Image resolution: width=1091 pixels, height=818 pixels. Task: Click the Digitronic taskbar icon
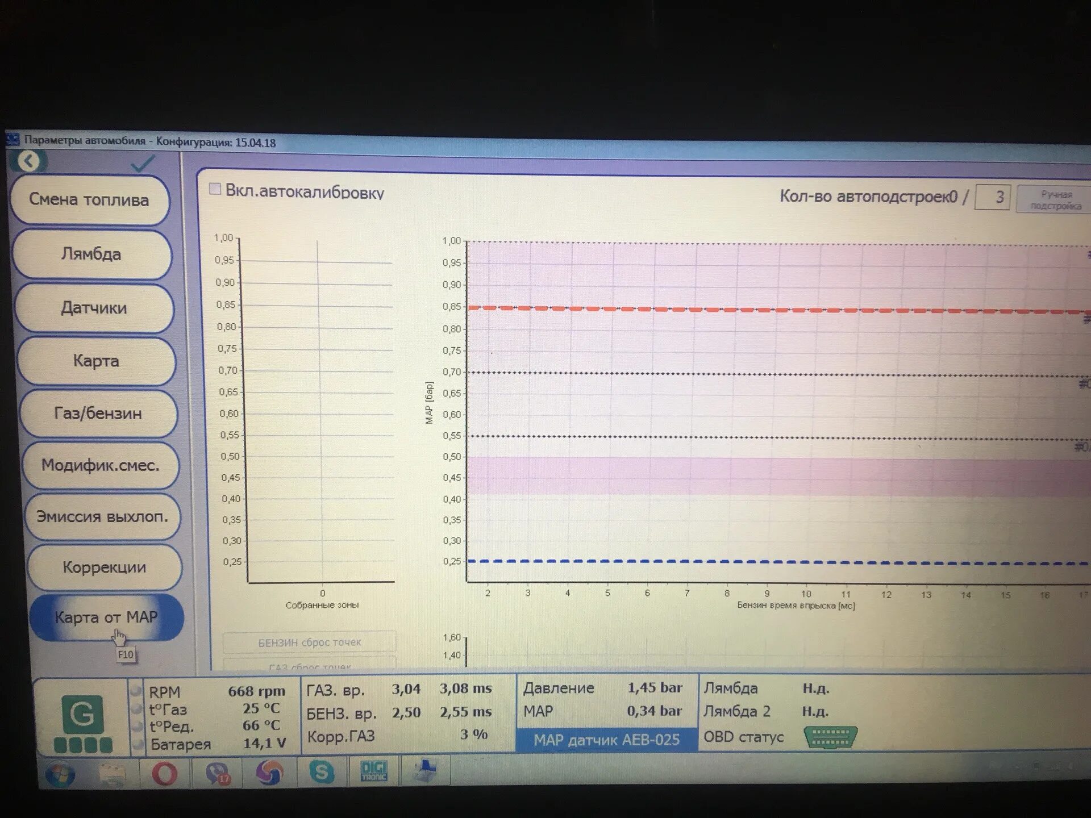coord(374,771)
